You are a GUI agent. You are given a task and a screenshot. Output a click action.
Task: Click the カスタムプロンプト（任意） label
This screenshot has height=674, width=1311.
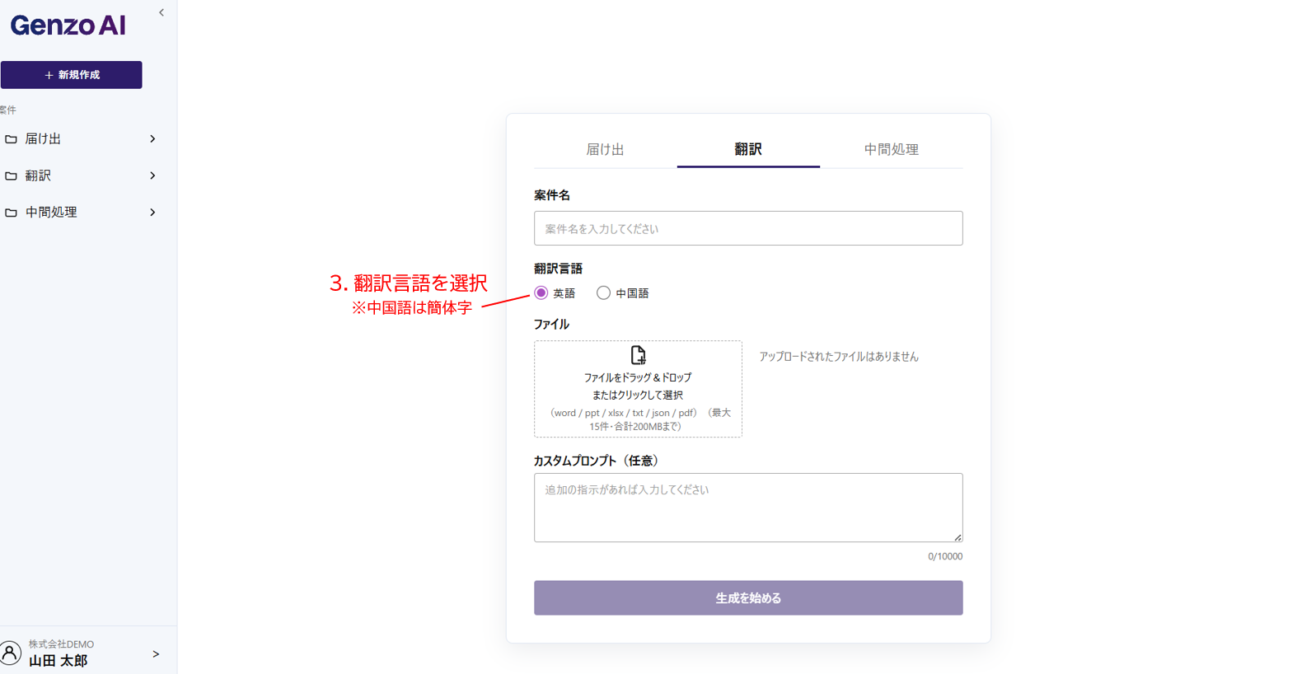(x=599, y=461)
